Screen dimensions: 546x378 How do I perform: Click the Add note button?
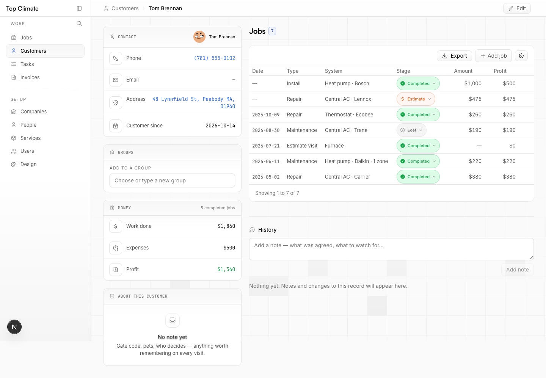[517, 270]
